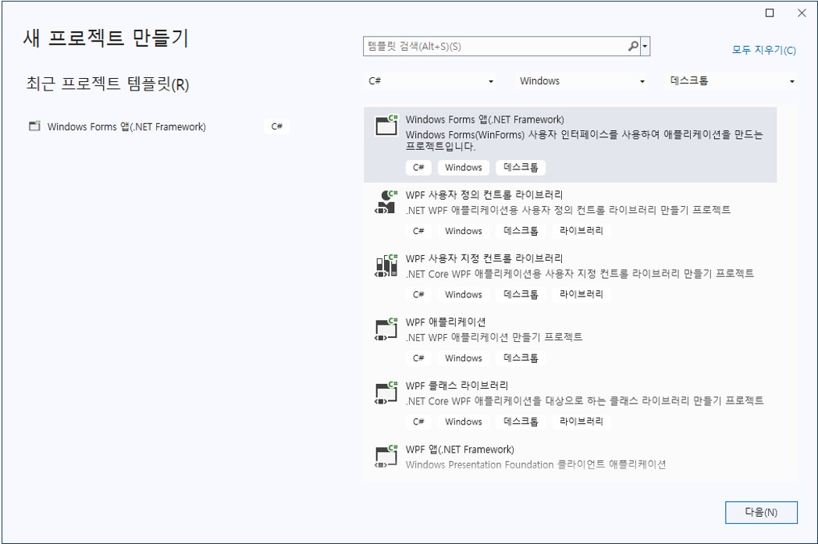This screenshot has height=544, width=818.
Task: Focus the template search input field
Action: coord(496,46)
